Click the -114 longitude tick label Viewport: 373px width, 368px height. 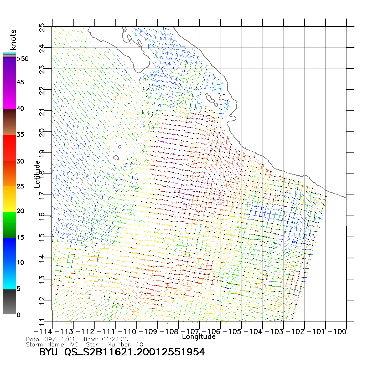(x=43, y=332)
